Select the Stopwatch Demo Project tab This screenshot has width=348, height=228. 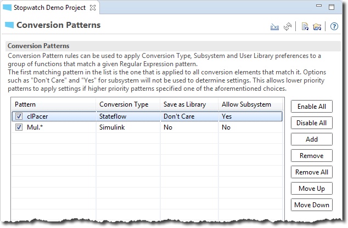click(49, 8)
